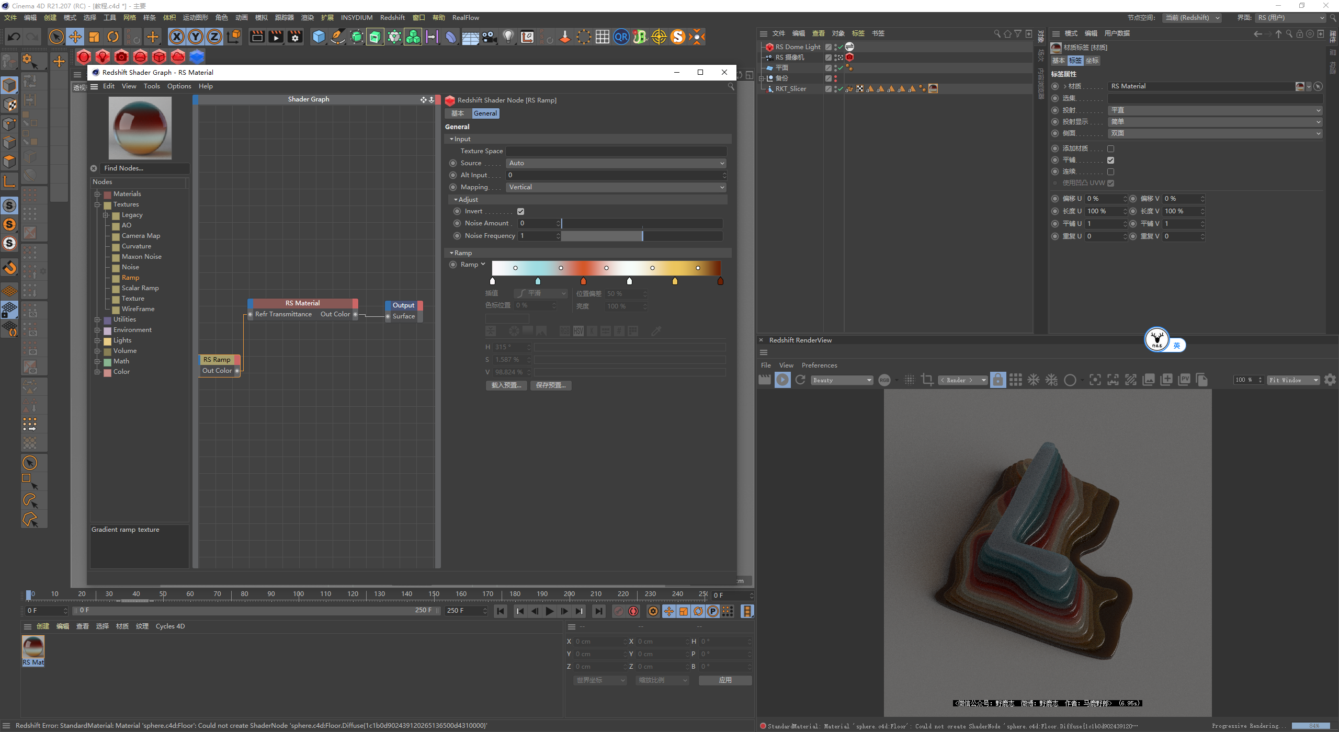Click the Save Settings button in RS Ramp
The width and height of the screenshot is (1339, 732).
(550, 385)
